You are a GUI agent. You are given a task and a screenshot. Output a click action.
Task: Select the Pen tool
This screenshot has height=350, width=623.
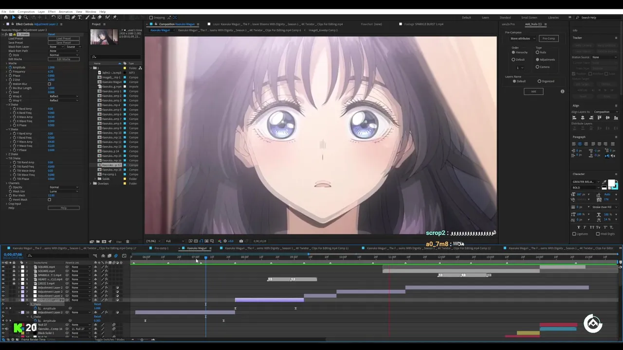coord(73,17)
